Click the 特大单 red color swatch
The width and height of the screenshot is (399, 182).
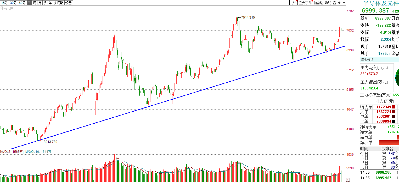[x=393, y=107]
